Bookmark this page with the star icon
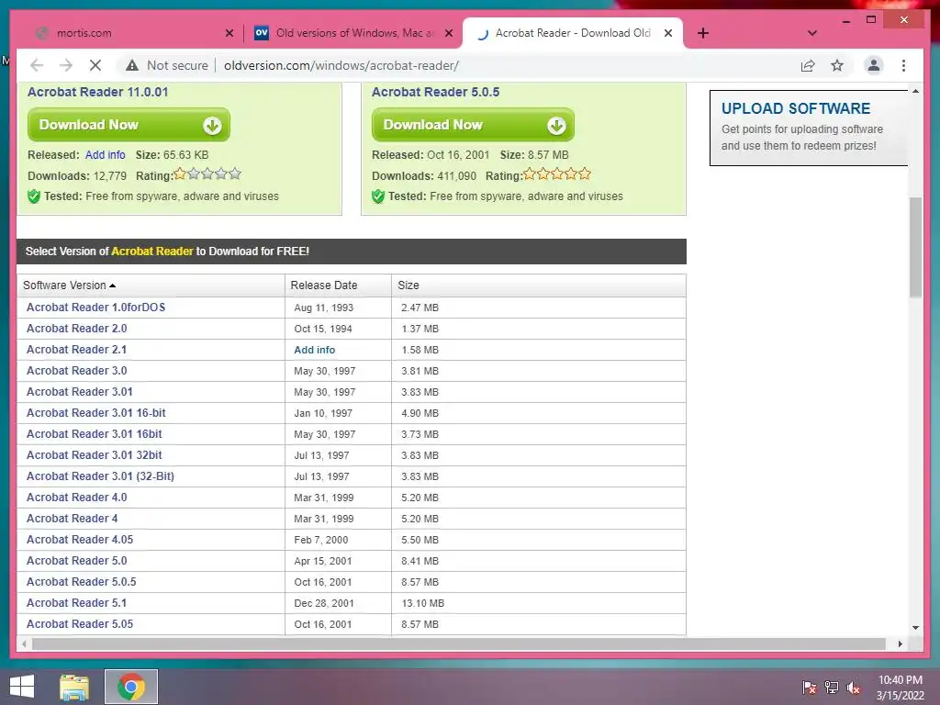940x705 pixels. coord(837,65)
